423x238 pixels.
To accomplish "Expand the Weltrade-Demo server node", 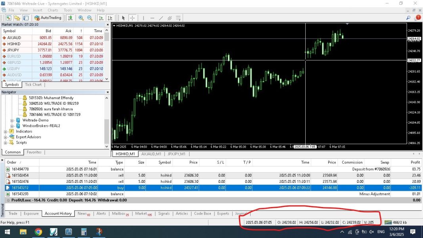I will pyautogui.click(x=12, y=120).
